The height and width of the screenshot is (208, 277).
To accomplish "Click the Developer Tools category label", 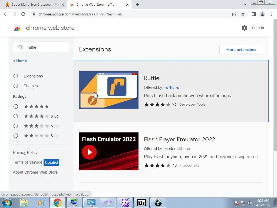I will [x=192, y=104].
